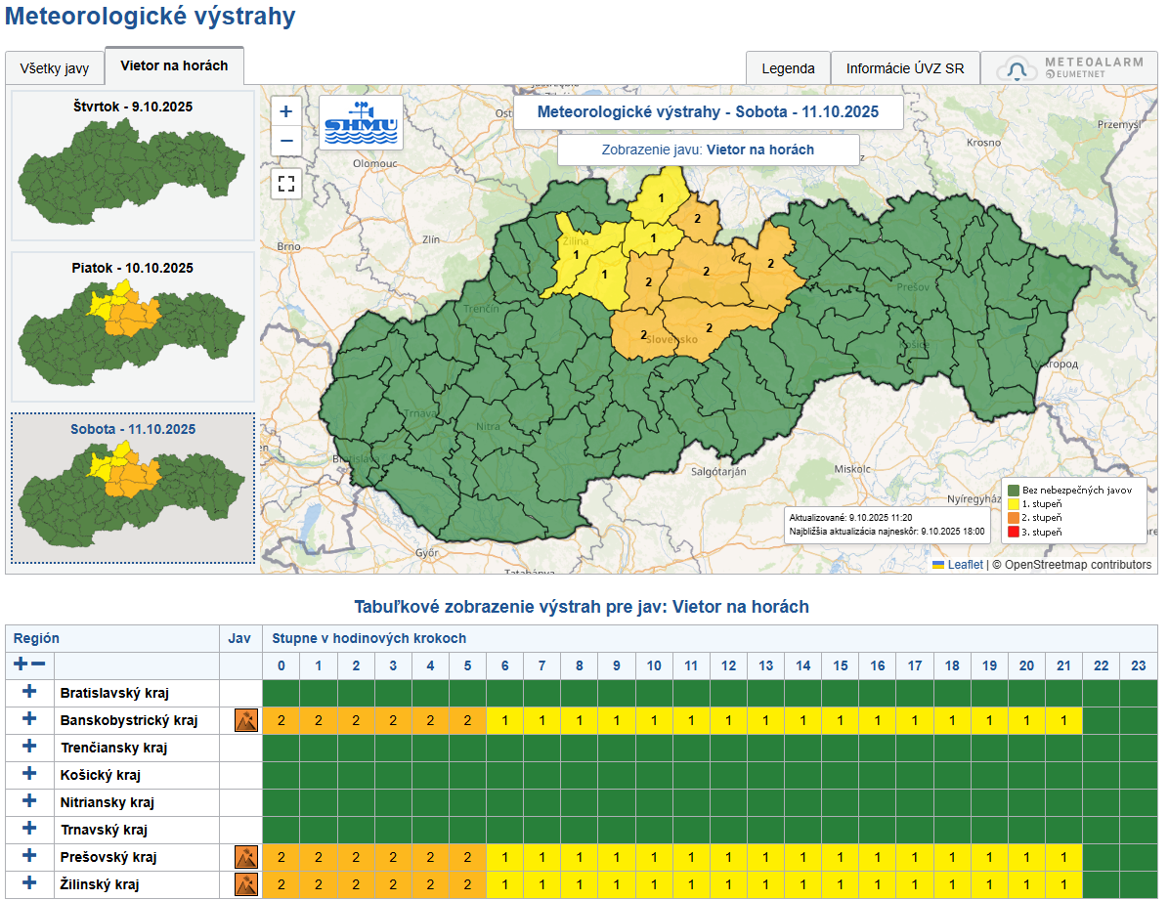The height and width of the screenshot is (900, 1169).
Task: Expand the Košický kraj row
Action: pyautogui.click(x=29, y=774)
